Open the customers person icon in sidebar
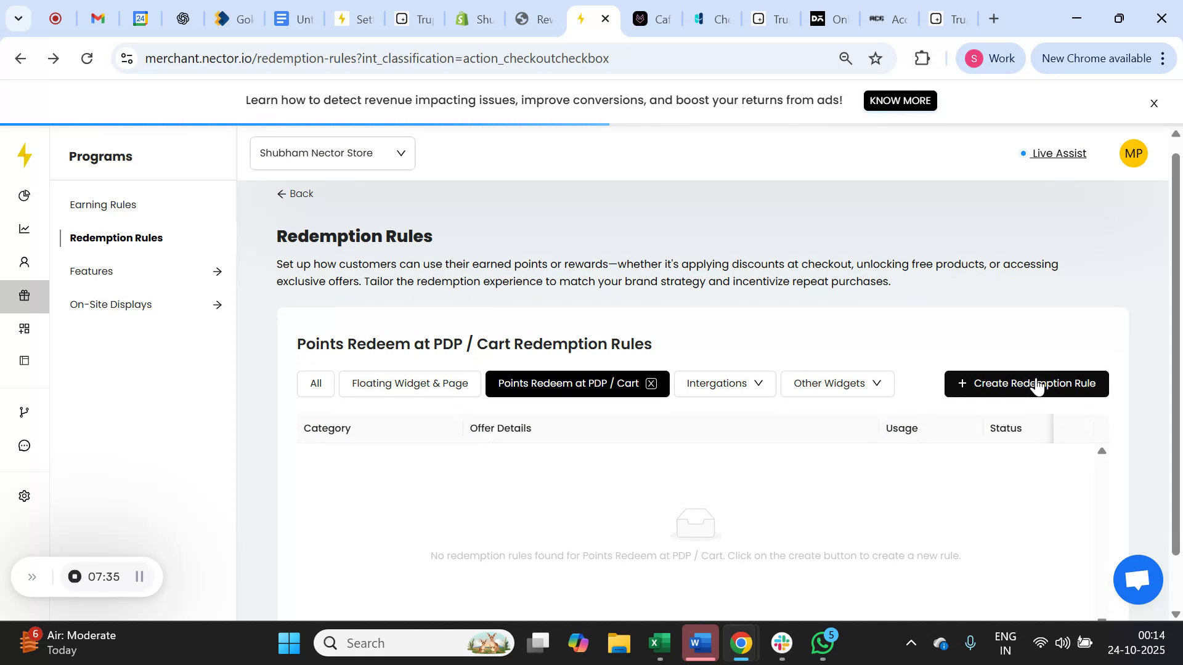The height and width of the screenshot is (665, 1183). pos(24,262)
